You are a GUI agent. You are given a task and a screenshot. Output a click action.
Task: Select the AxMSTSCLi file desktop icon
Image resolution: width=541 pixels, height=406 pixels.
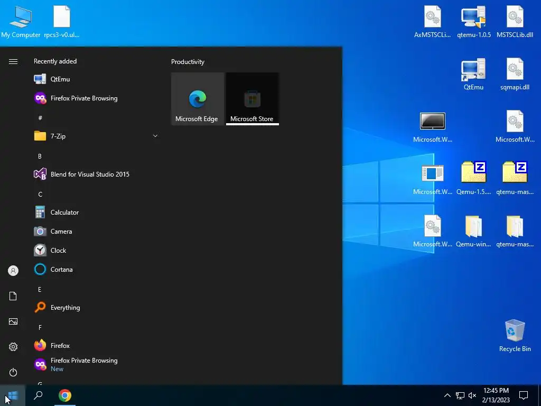coord(432,21)
